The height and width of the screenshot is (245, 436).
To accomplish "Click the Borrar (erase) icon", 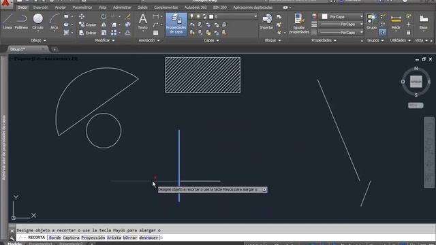I will pos(127,16).
